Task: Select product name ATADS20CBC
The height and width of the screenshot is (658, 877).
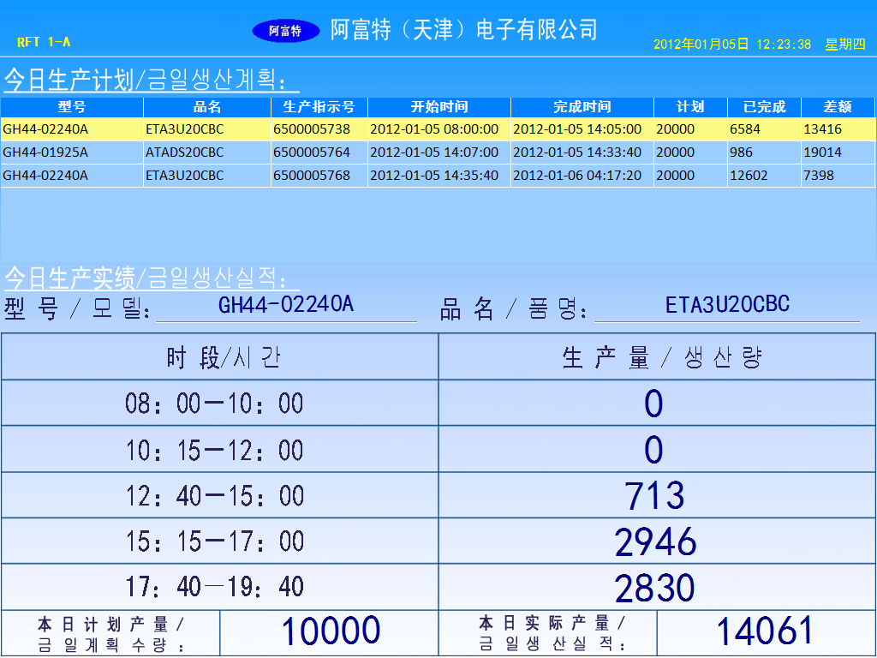Action: [x=207, y=153]
